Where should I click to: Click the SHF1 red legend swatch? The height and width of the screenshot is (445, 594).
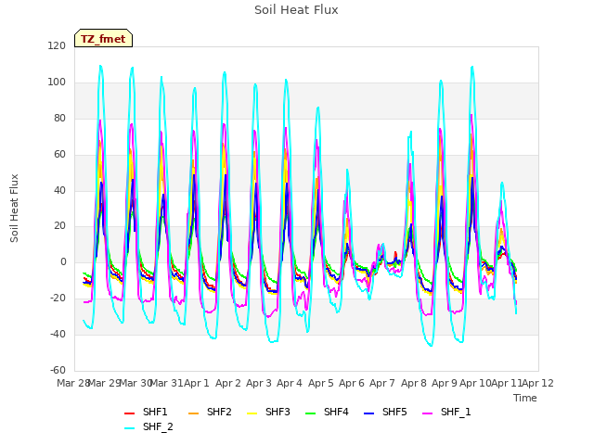tap(130, 413)
